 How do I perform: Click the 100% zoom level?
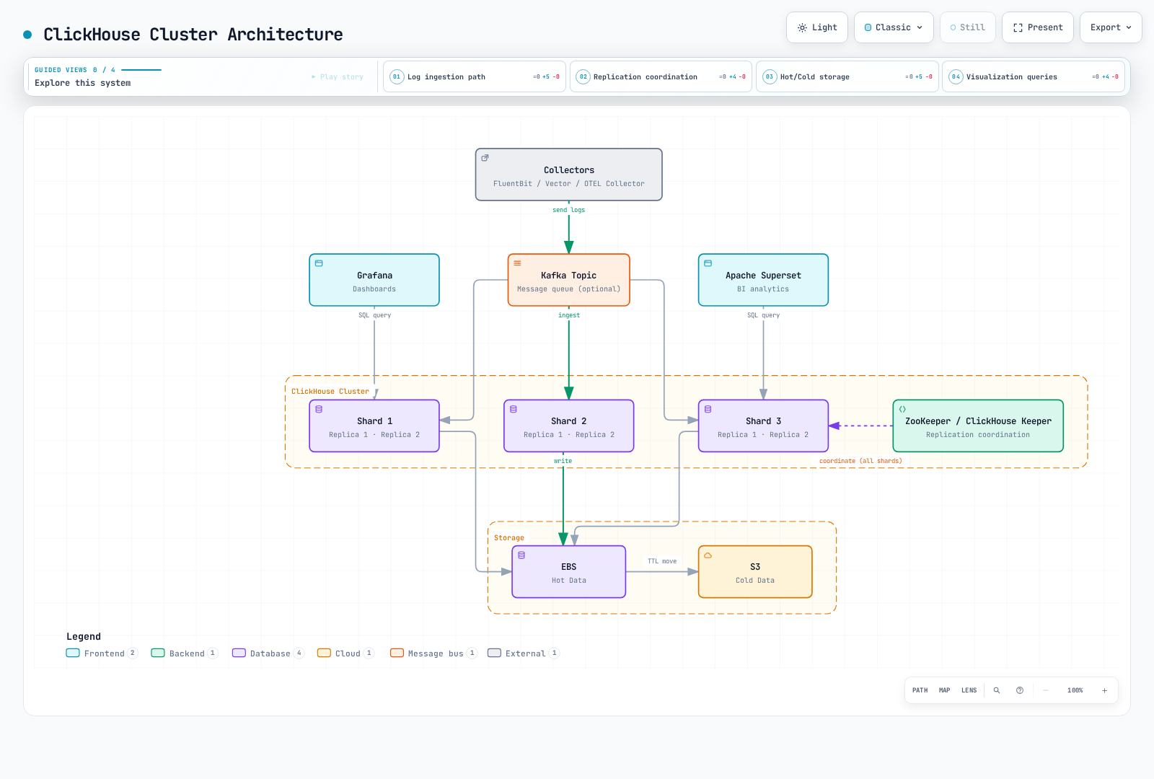pyautogui.click(x=1075, y=690)
